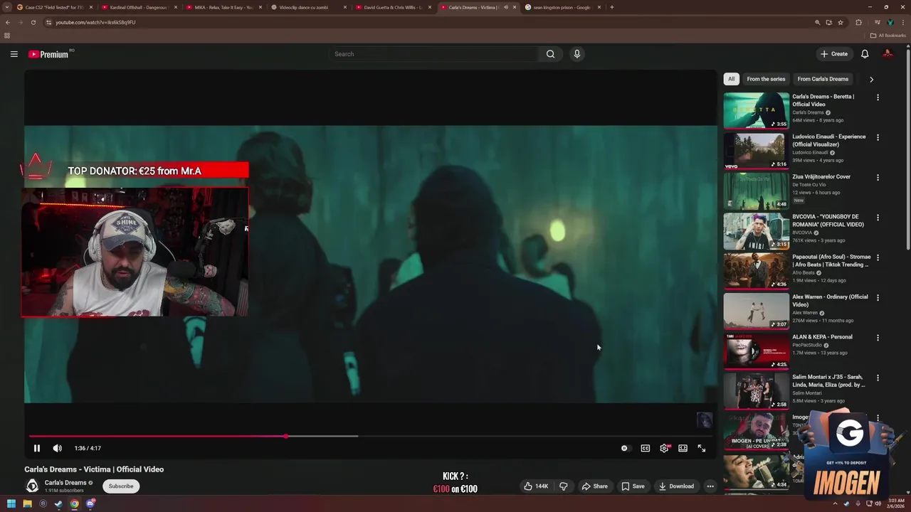The height and width of the screenshot is (512, 911).
Task: Subscribe to Carla's Dreams channel
Action: pyautogui.click(x=121, y=486)
